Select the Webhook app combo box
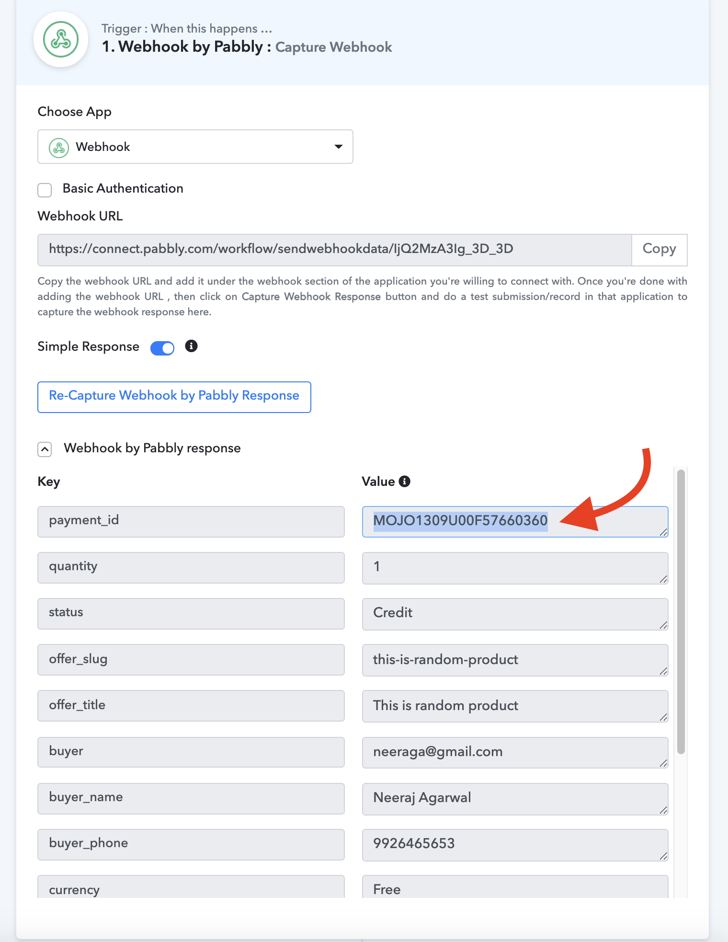This screenshot has width=728, height=942. 195,147
